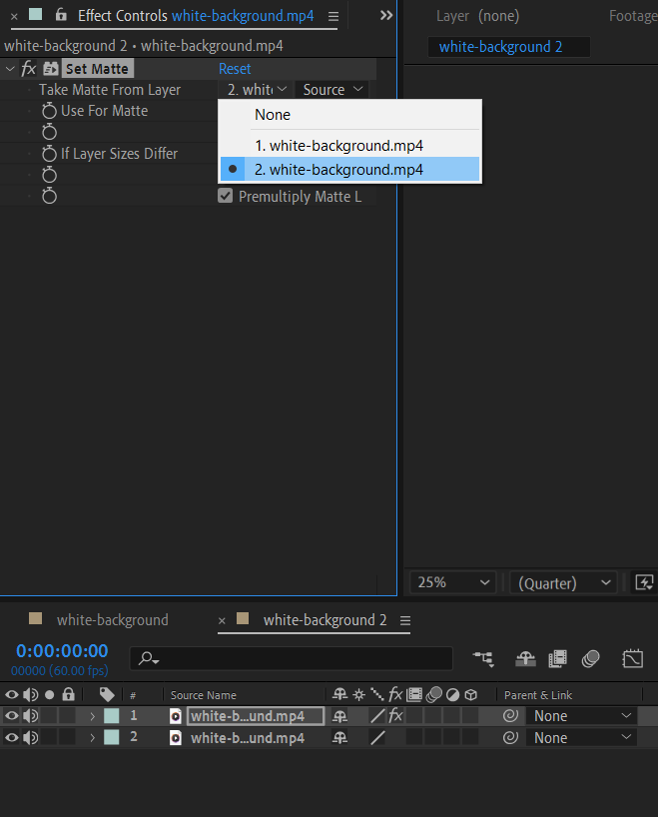Mute layer 1 audio
Image resolution: width=658 pixels, height=817 pixels.
31,716
